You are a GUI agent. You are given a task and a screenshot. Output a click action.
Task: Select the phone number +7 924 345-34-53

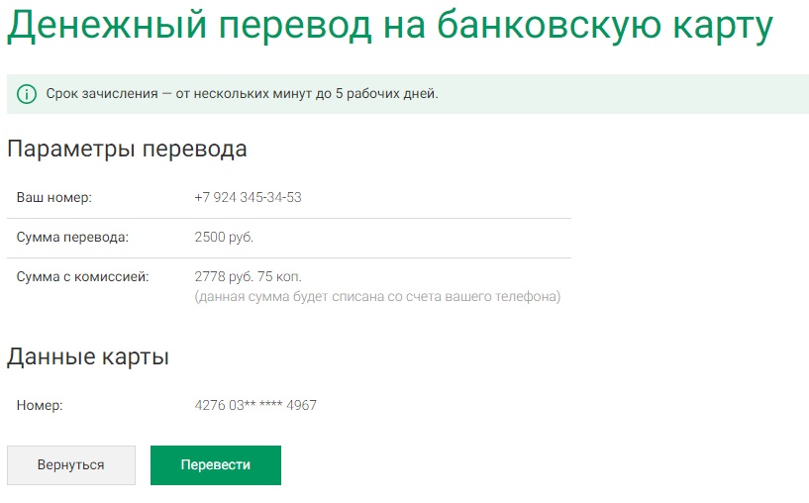coord(248,197)
